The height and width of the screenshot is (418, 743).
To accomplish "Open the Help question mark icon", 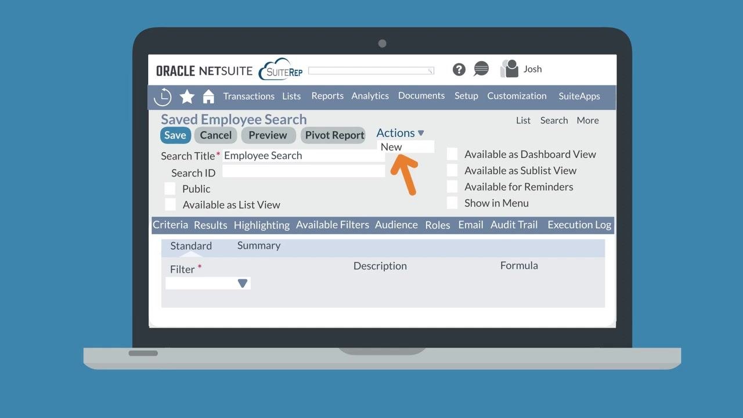I will click(459, 70).
